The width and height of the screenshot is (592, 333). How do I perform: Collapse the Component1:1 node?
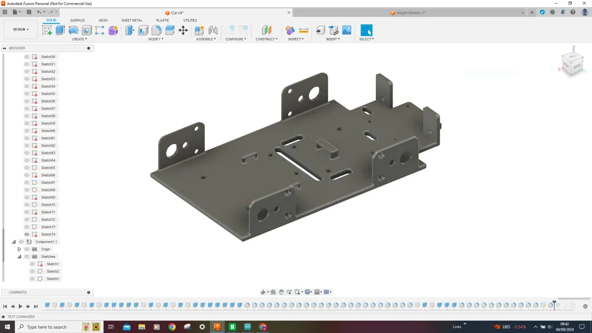[x=14, y=242]
